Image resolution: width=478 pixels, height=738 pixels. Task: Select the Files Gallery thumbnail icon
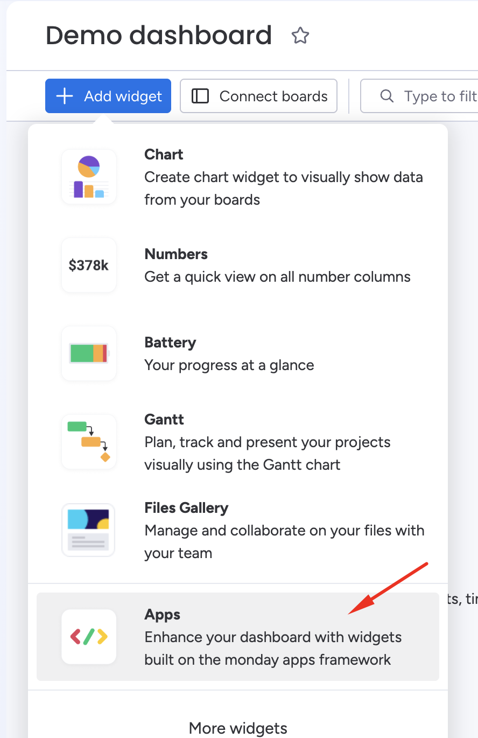coord(88,530)
